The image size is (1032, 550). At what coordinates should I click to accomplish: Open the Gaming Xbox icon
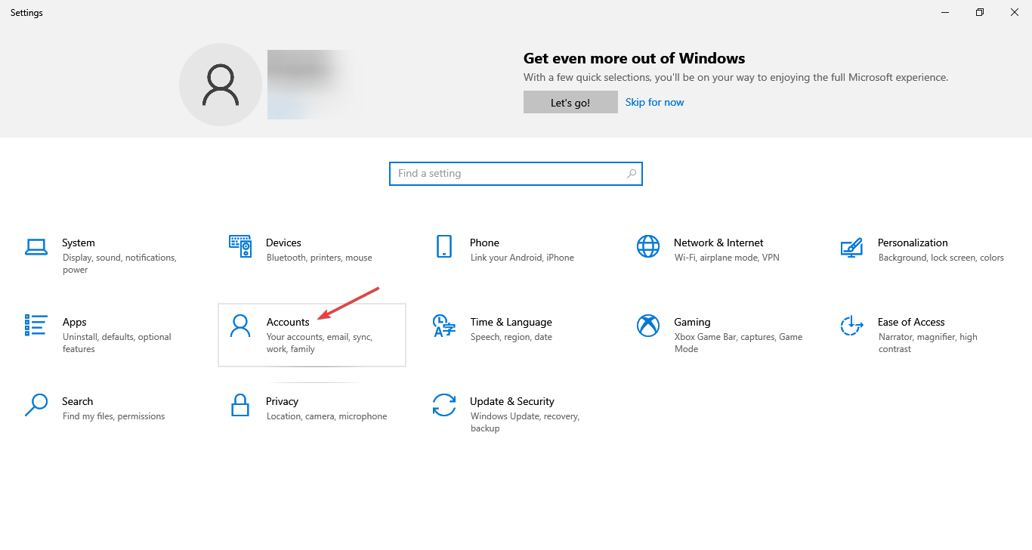point(648,326)
